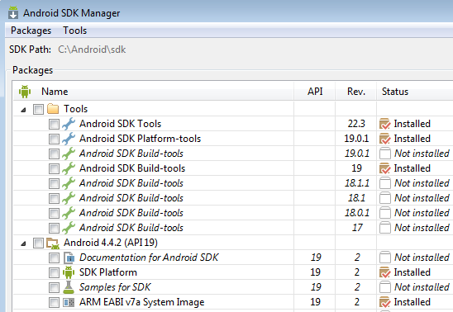The image size is (453, 312).
Task: Collapse the Tools tree group
Action: (x=24, y=110)
